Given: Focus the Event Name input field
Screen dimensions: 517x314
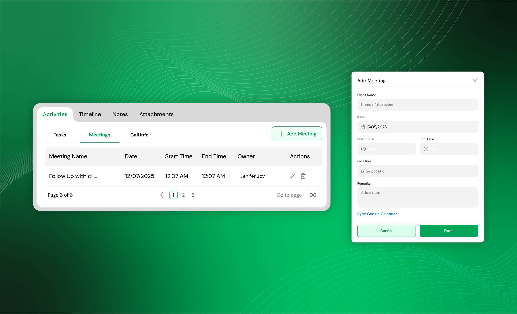Looking at the screenshot, I should [x=417, y=105].
